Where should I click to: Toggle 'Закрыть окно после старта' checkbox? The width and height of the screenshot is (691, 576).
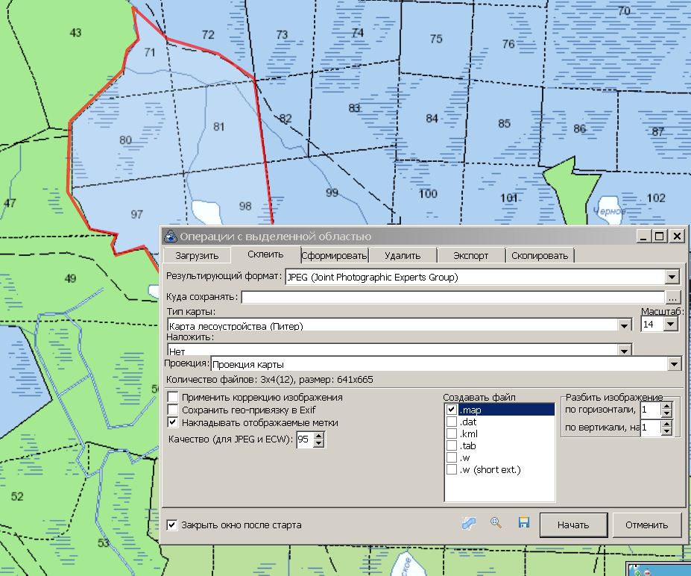click(x=173, y=525)
